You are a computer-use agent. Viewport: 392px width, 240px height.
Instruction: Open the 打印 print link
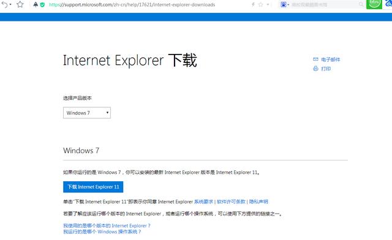coord(326,69)
